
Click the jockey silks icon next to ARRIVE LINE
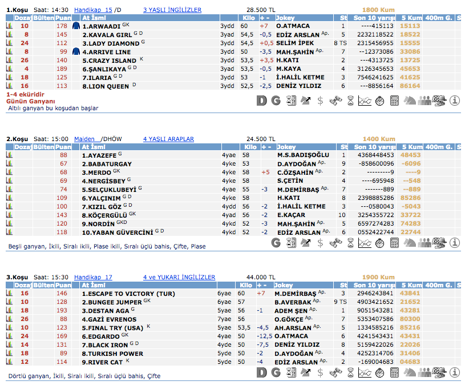coord(76,52)
